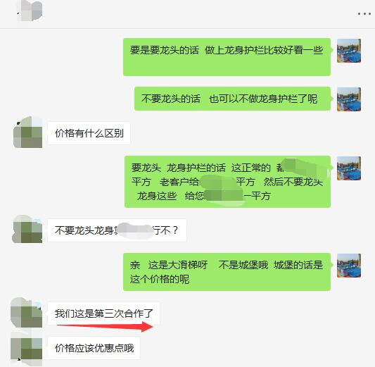Viewport: 375px width, 367px height.
Task: Click the blurred contact avatar in header
Action: point(30,10)
